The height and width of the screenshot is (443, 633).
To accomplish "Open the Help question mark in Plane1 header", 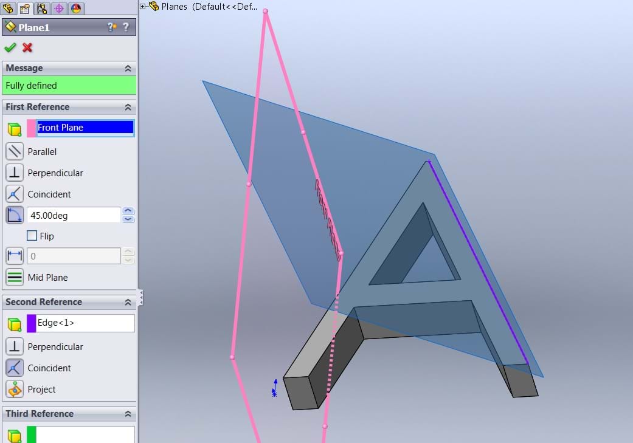I will pos(126,27).
